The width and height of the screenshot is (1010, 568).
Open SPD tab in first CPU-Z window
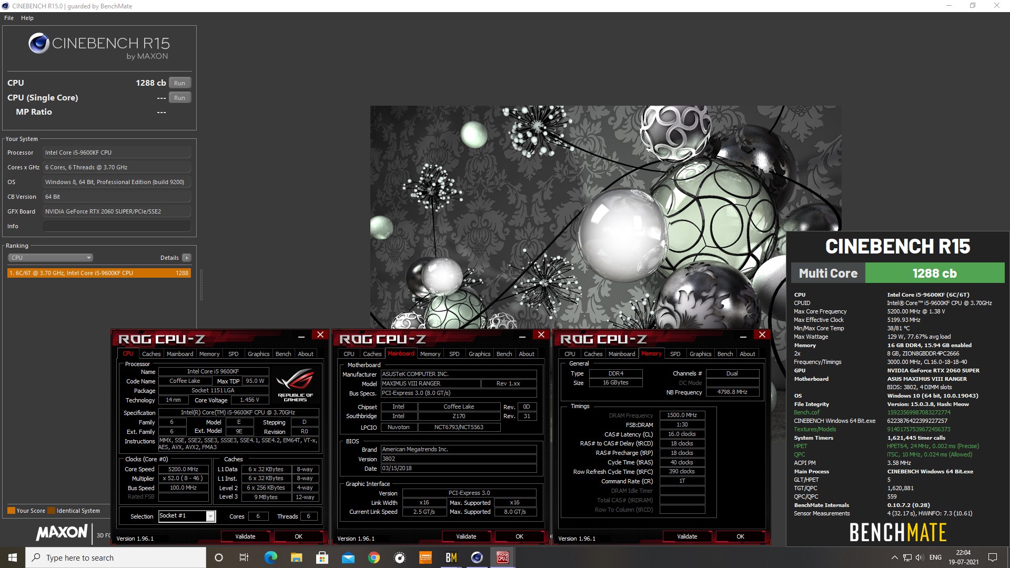coord(234,354)
